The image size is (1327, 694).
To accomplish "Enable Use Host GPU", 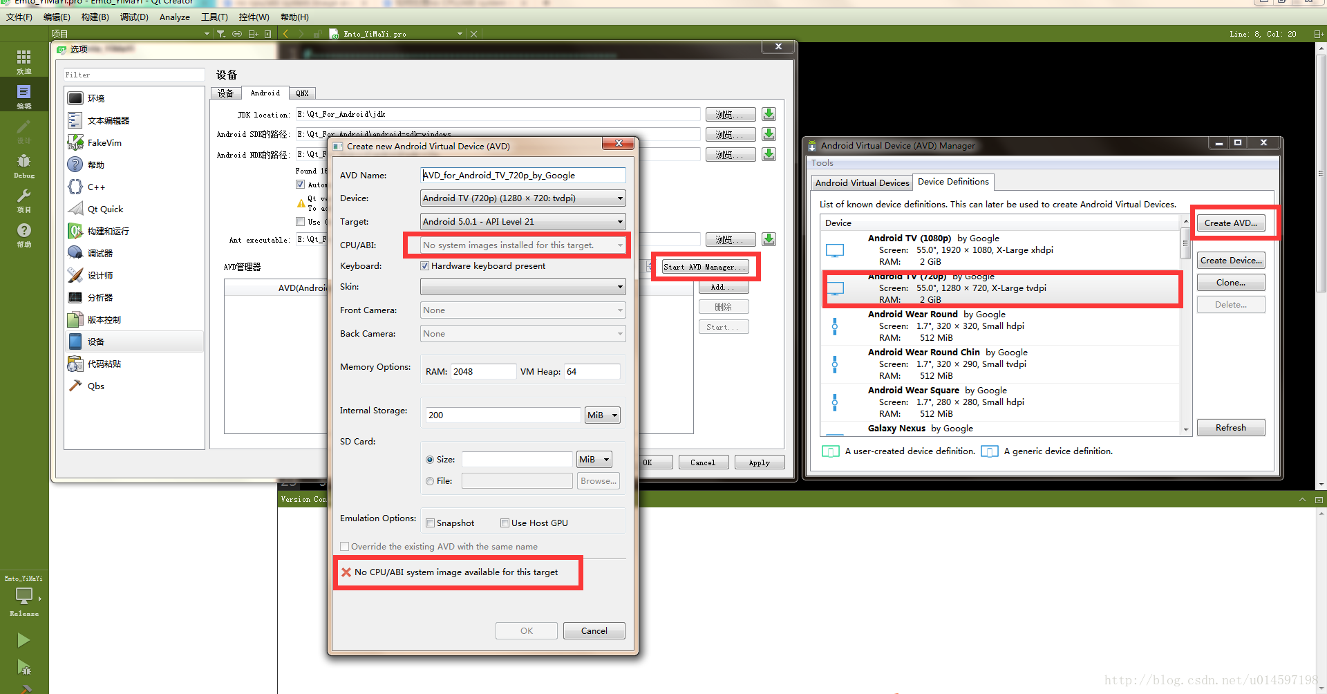I will [505, 523].
